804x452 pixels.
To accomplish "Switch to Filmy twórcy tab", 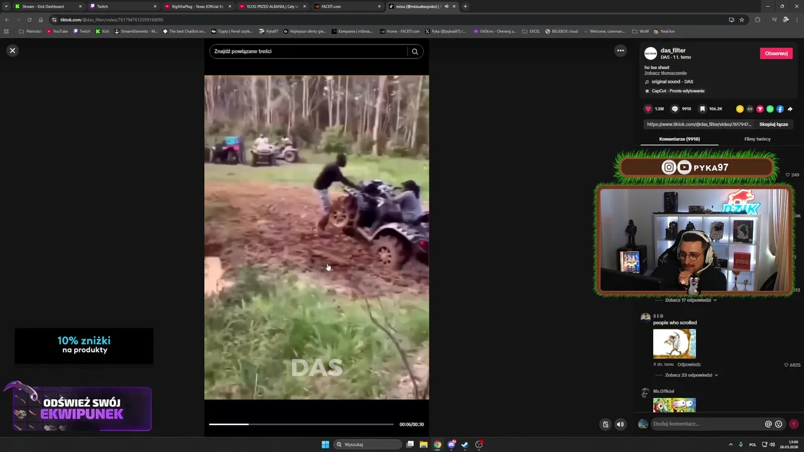I will click(757, 139).
